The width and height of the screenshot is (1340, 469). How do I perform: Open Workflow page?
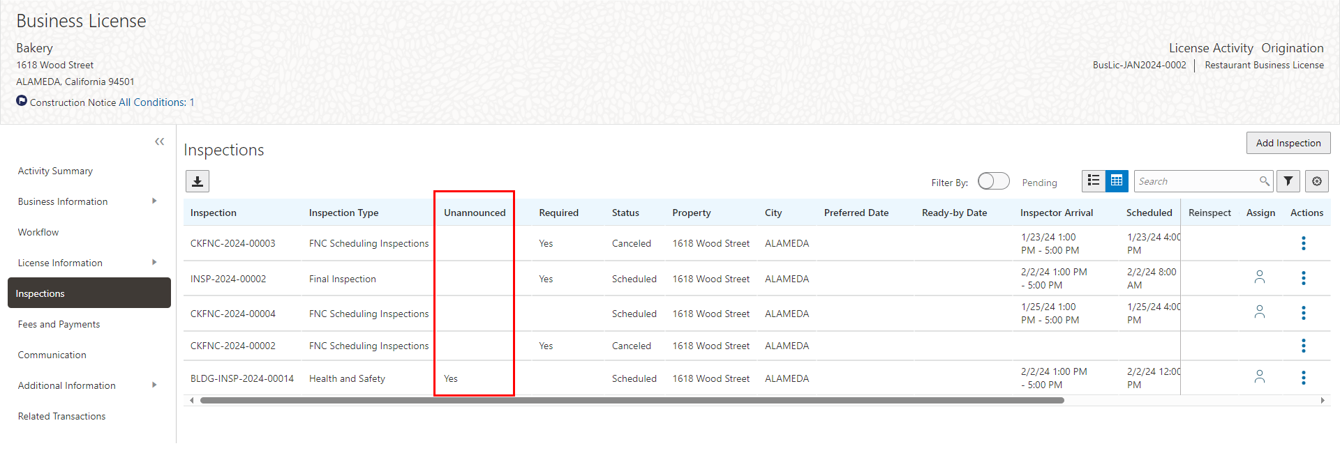click(38, 232)
